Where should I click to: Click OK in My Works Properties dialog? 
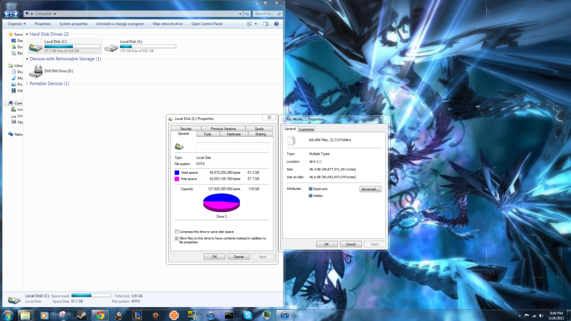[x=327, y=244]
